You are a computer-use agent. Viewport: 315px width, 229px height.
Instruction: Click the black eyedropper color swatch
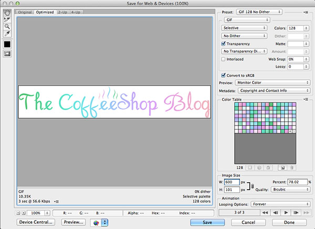click(7, 44)
